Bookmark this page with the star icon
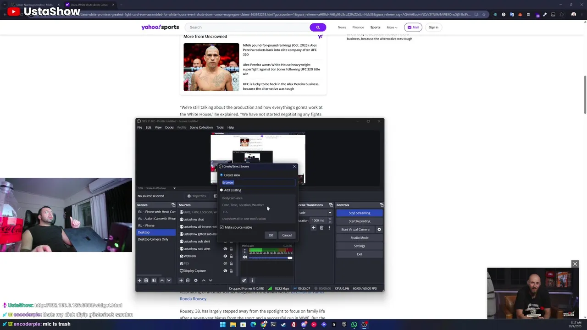The image size is (587, 330). coord(483,14)
